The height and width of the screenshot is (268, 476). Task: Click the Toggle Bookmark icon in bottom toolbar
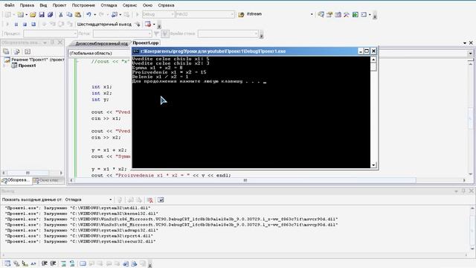pyautogui.click(x=83, y=264)
